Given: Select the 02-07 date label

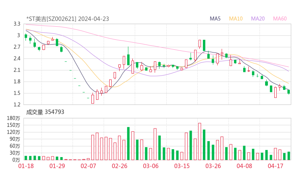Looking at the screenshot, I should pos(88,166).
